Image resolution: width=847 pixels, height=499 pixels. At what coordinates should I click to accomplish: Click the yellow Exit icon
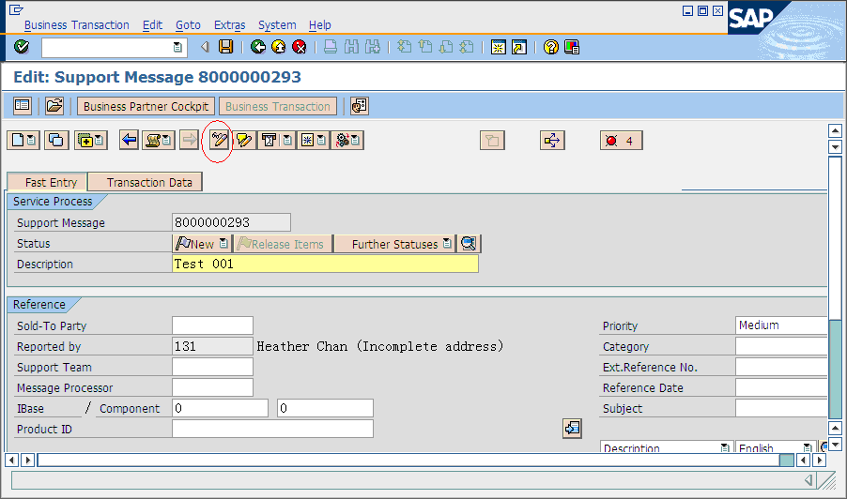coord(279,47)
